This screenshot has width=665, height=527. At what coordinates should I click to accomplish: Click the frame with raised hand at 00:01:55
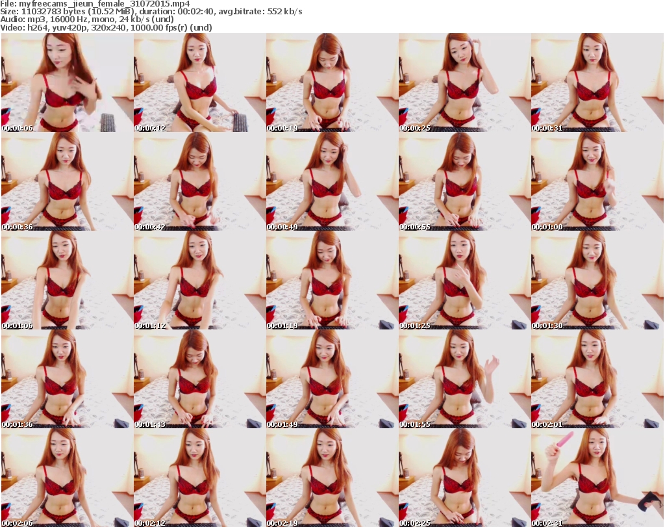464,379
